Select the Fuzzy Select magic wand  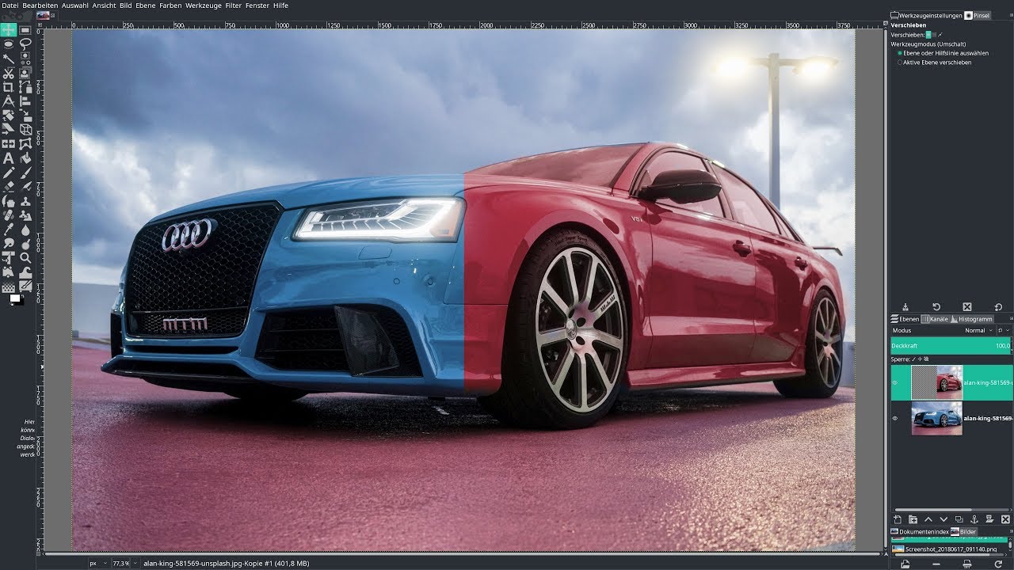8,58
